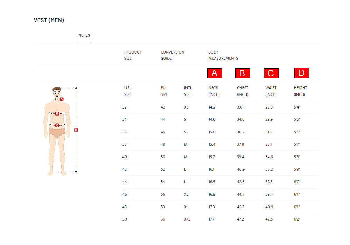The width and height of the screenshot is (350, 245).
Task: Click the XL size in the U.S. 48 row
Action: click(x=186, y=207)
